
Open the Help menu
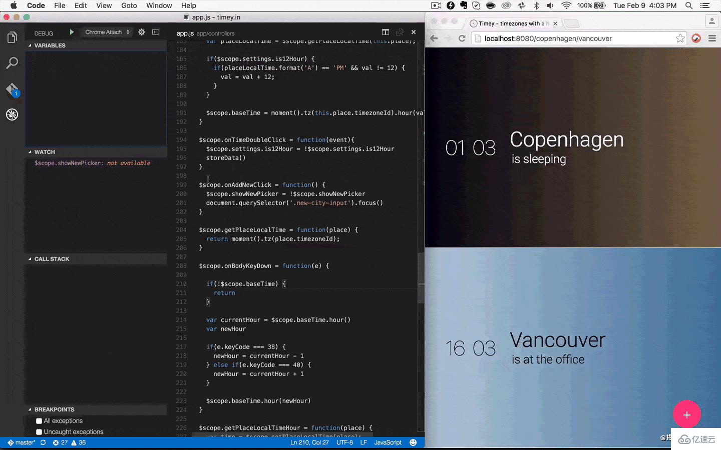point(189,5)
